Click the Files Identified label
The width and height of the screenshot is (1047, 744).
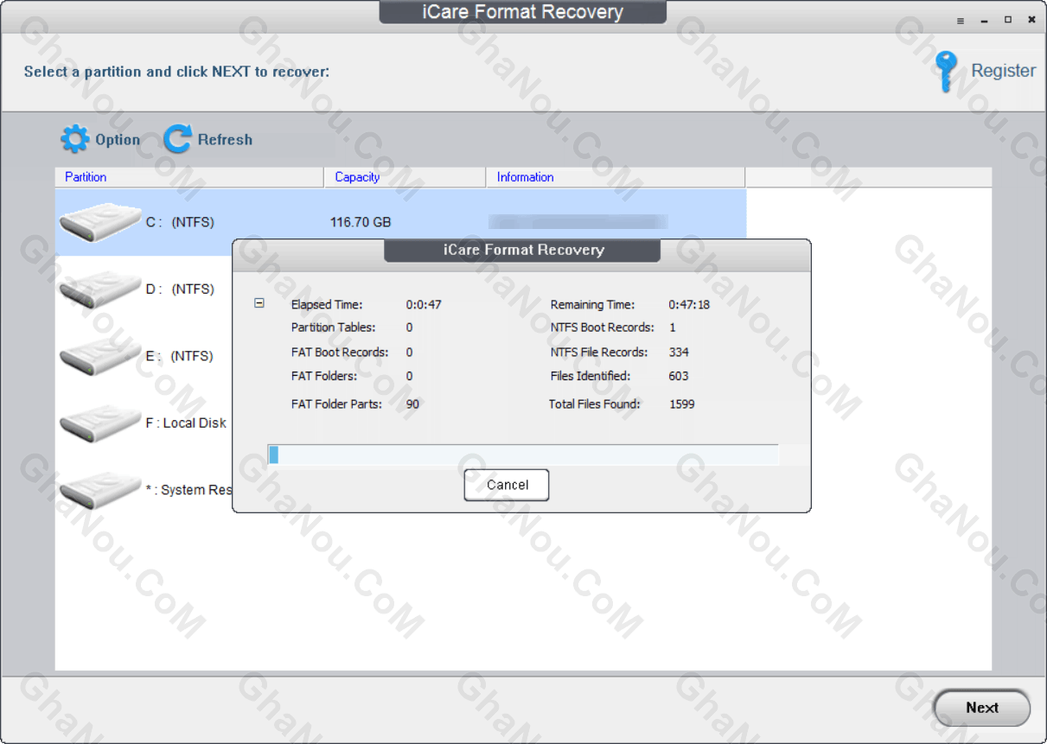591,376
